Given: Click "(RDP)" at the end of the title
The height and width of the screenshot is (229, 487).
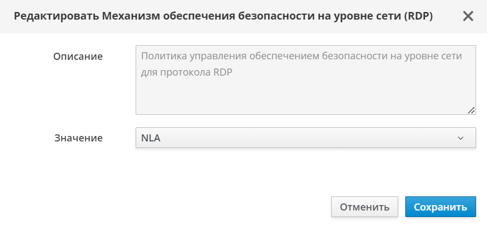Looking at the screenshot, I should point(417,16).
